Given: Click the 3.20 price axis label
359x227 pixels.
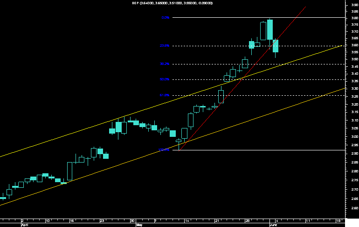Looking at the screenshot, I should (355, 104).
